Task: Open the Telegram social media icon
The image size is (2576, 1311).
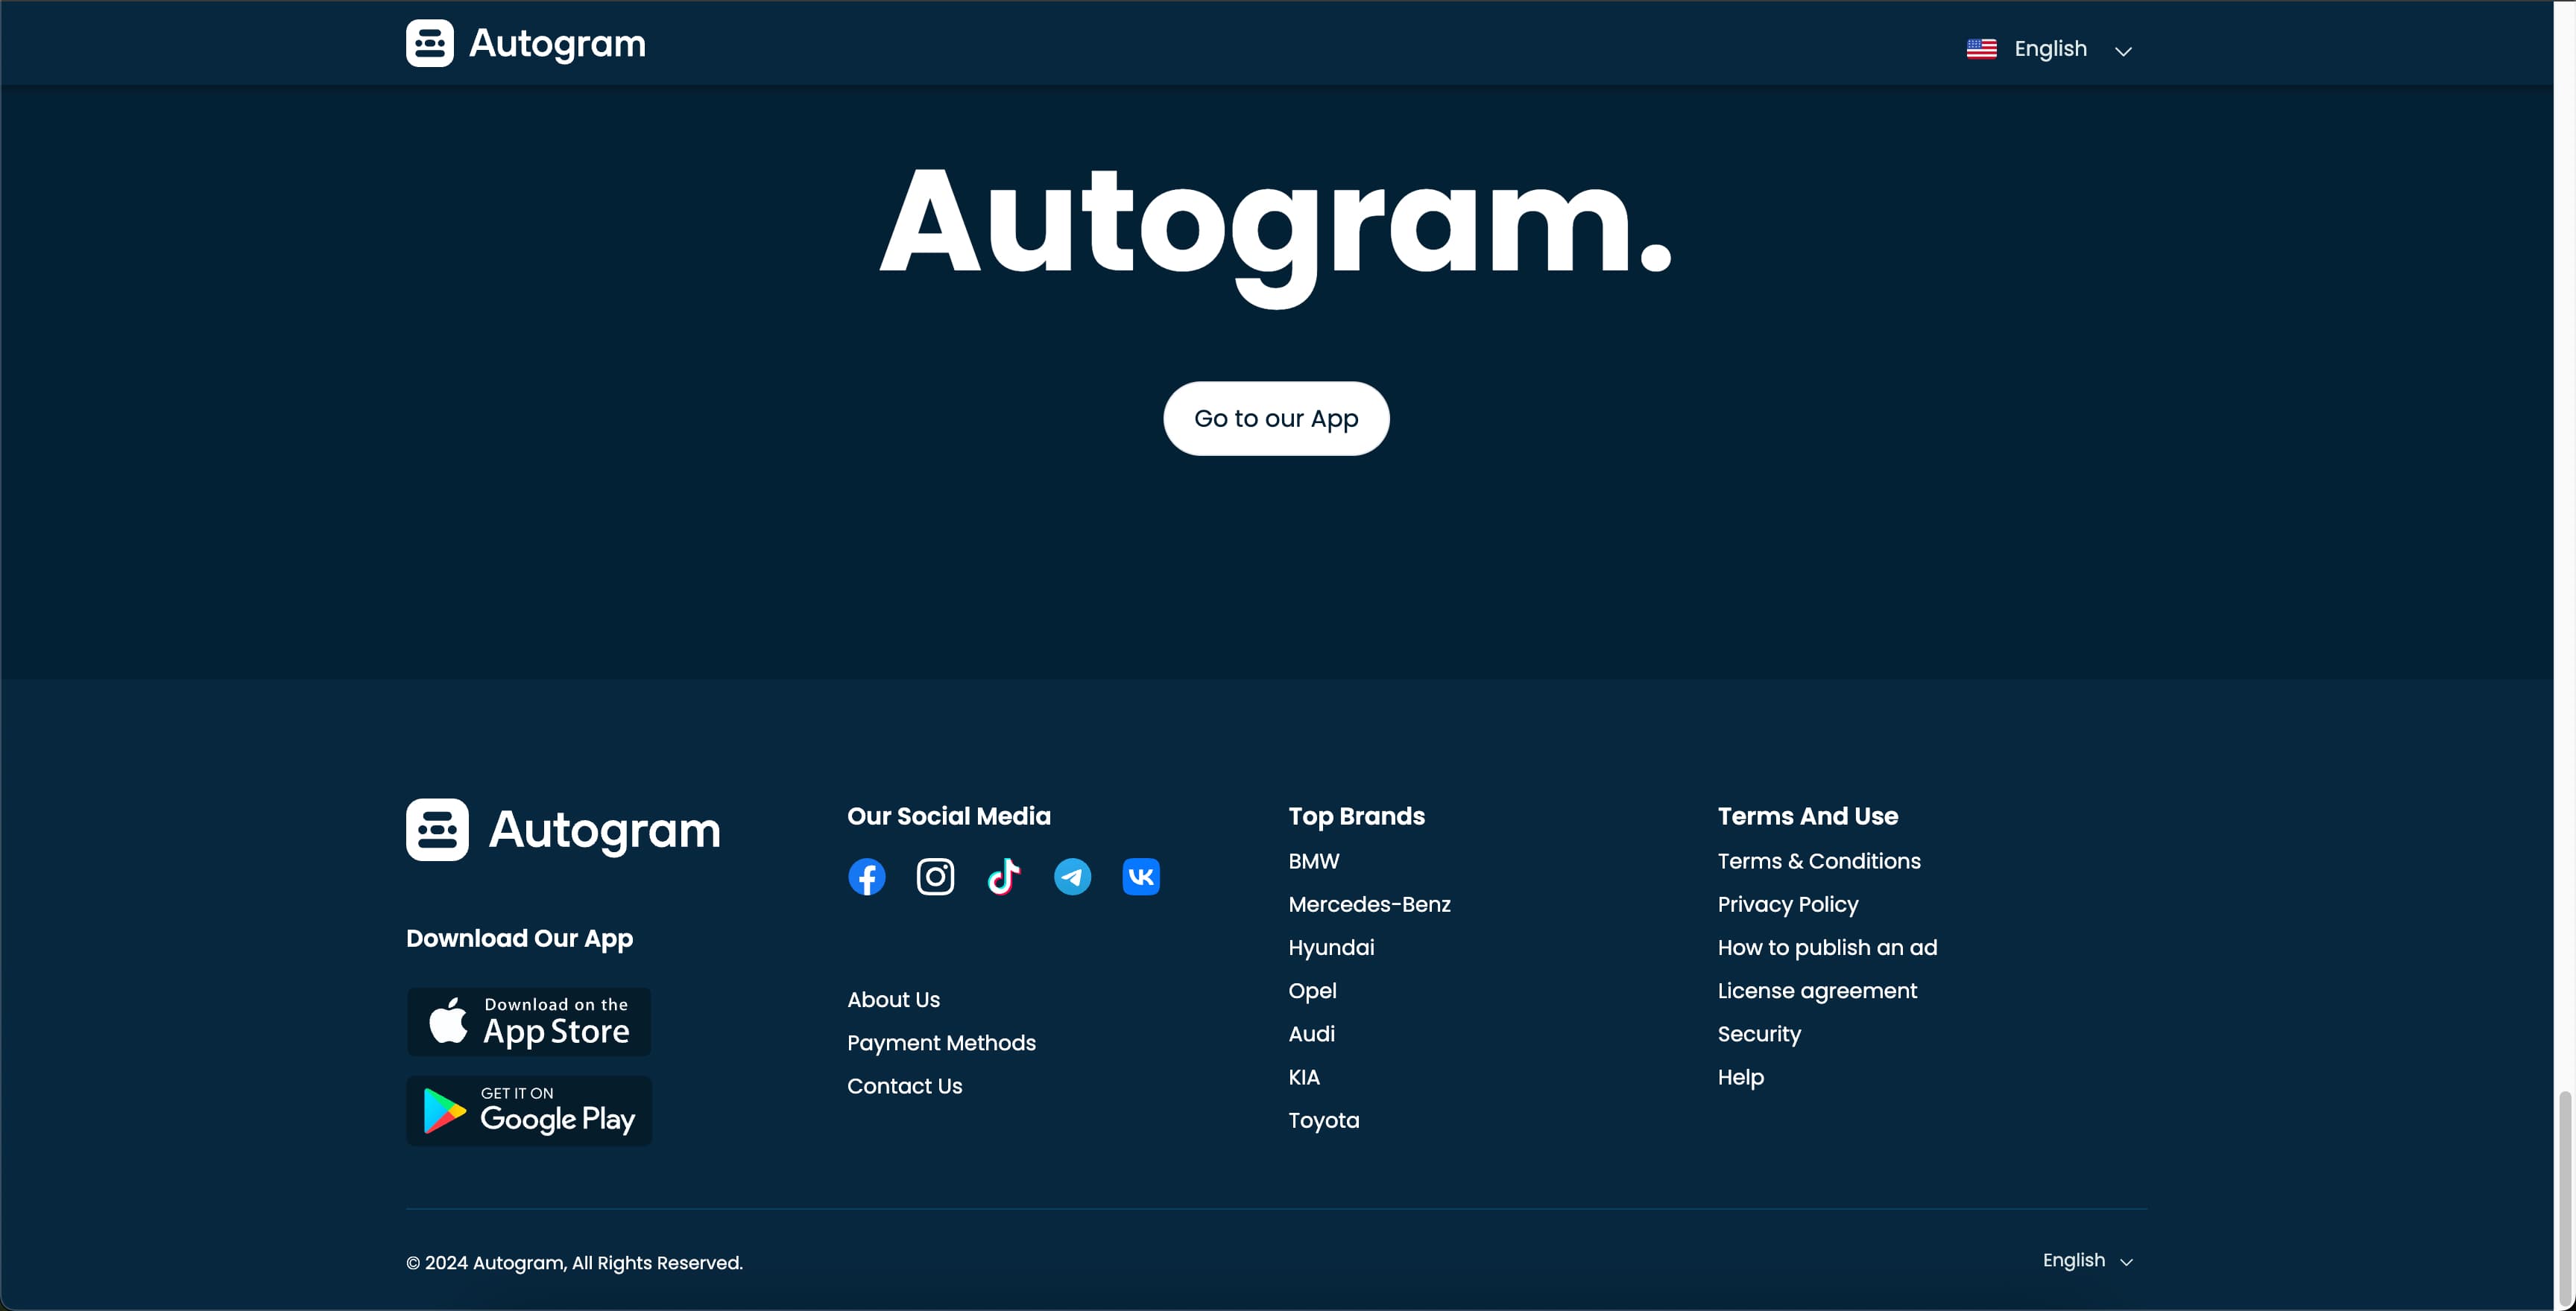Action: pos(1072,876)
